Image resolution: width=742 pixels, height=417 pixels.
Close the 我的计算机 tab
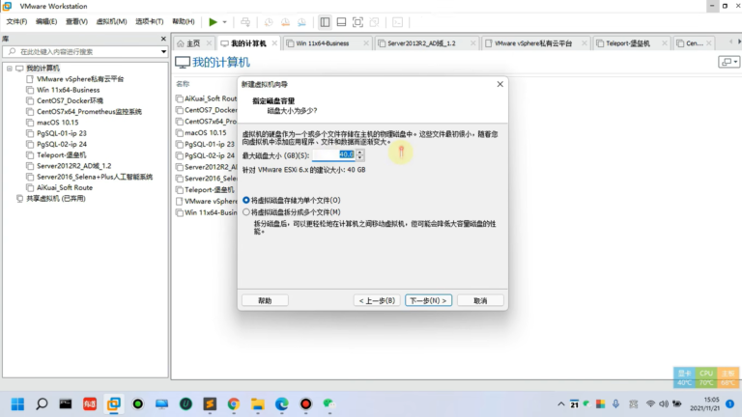274,43
